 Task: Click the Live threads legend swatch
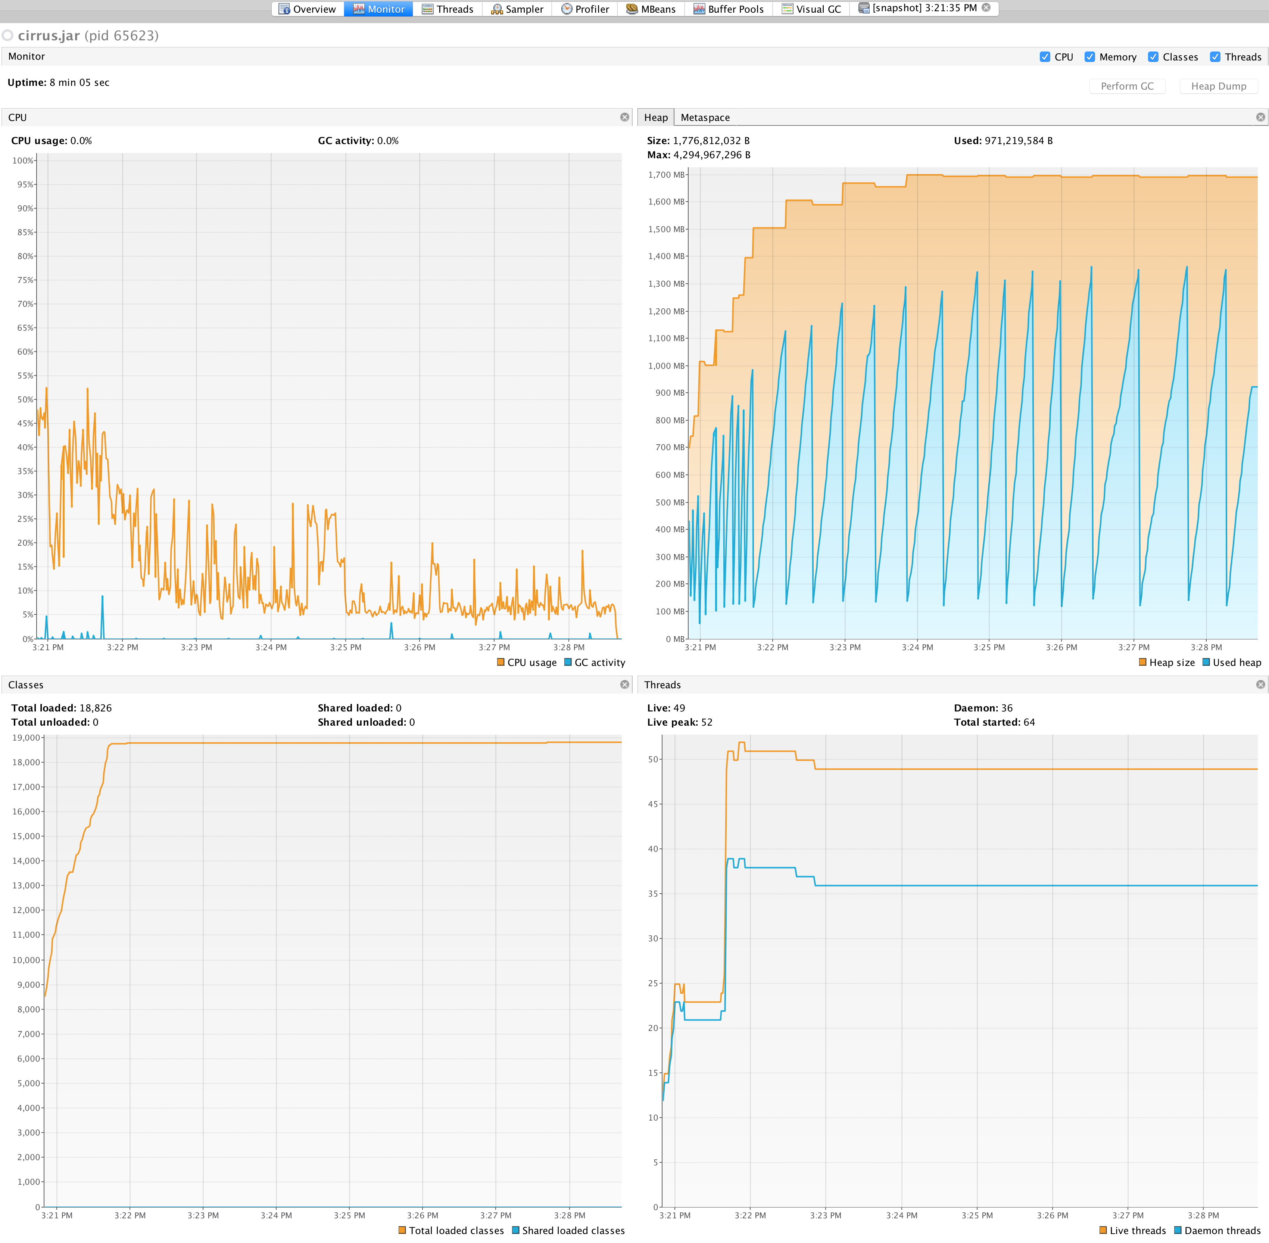coord(1103,1230)
